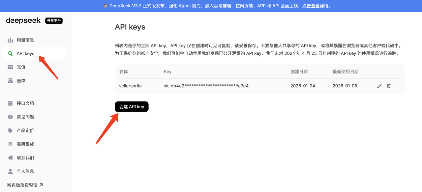
Task: Go to 个人信息 in the sidebar
Action: pos(25,171)
